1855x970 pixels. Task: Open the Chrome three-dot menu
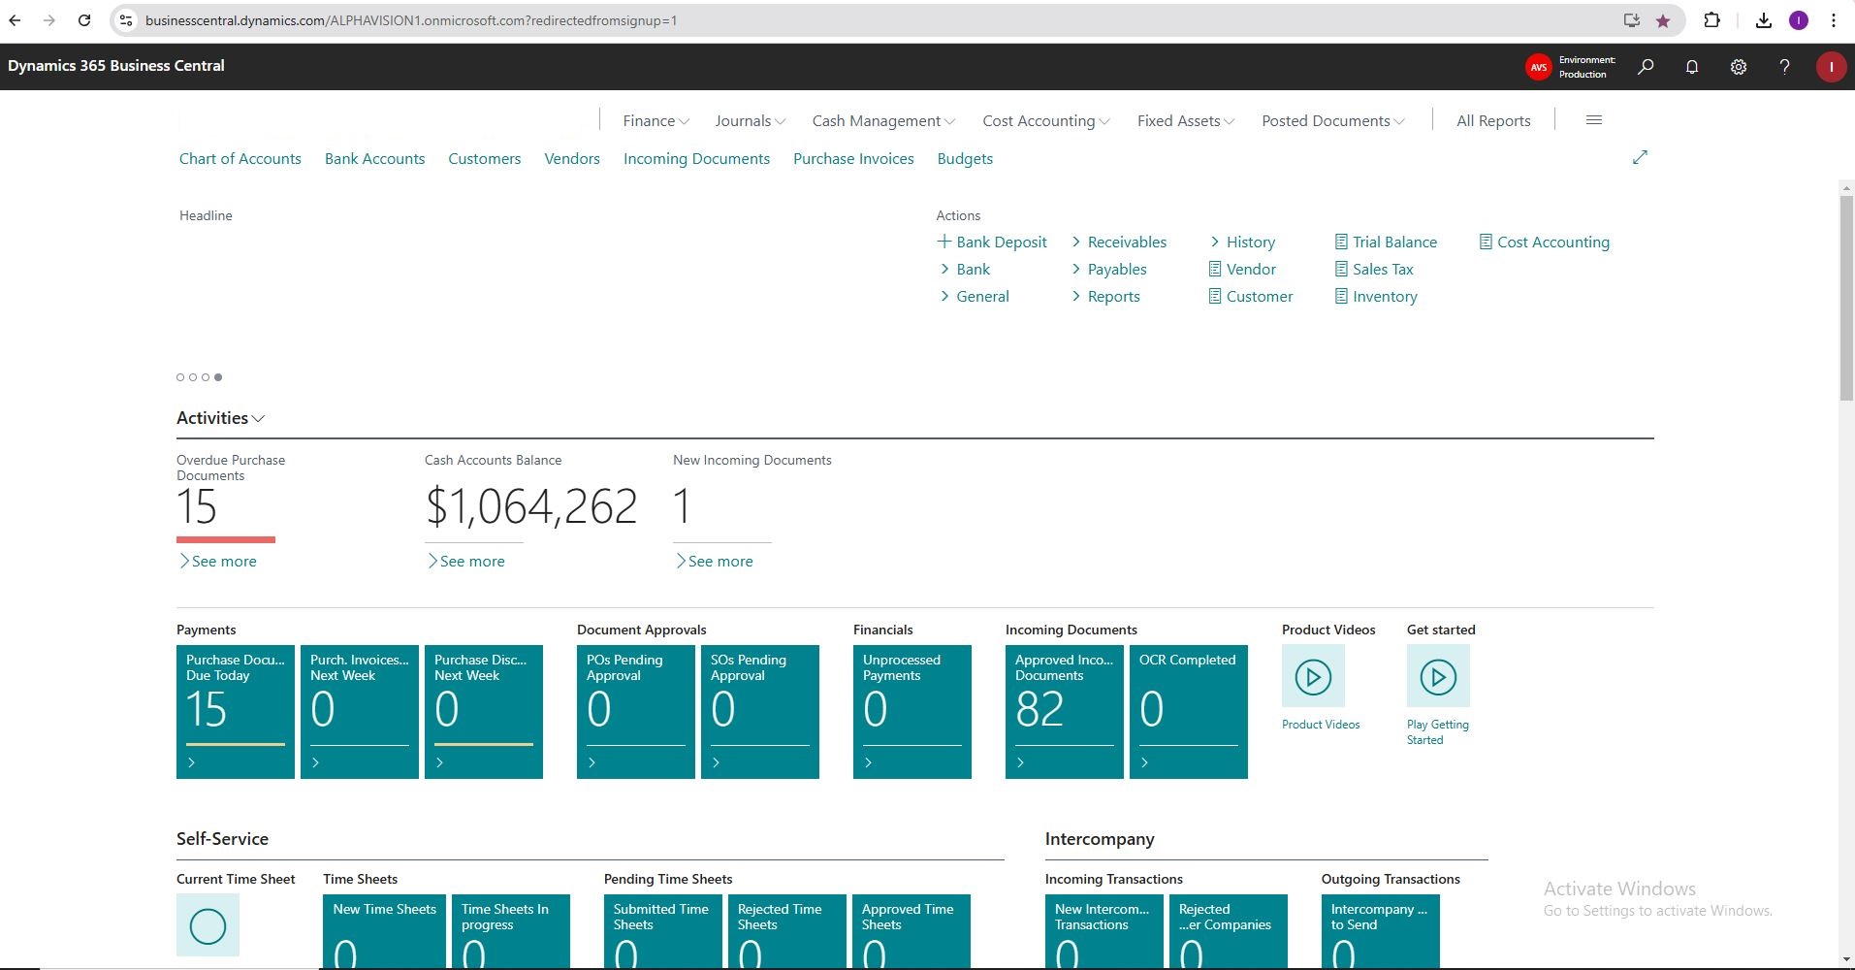pyautogui.click(x=1834, y=20)
